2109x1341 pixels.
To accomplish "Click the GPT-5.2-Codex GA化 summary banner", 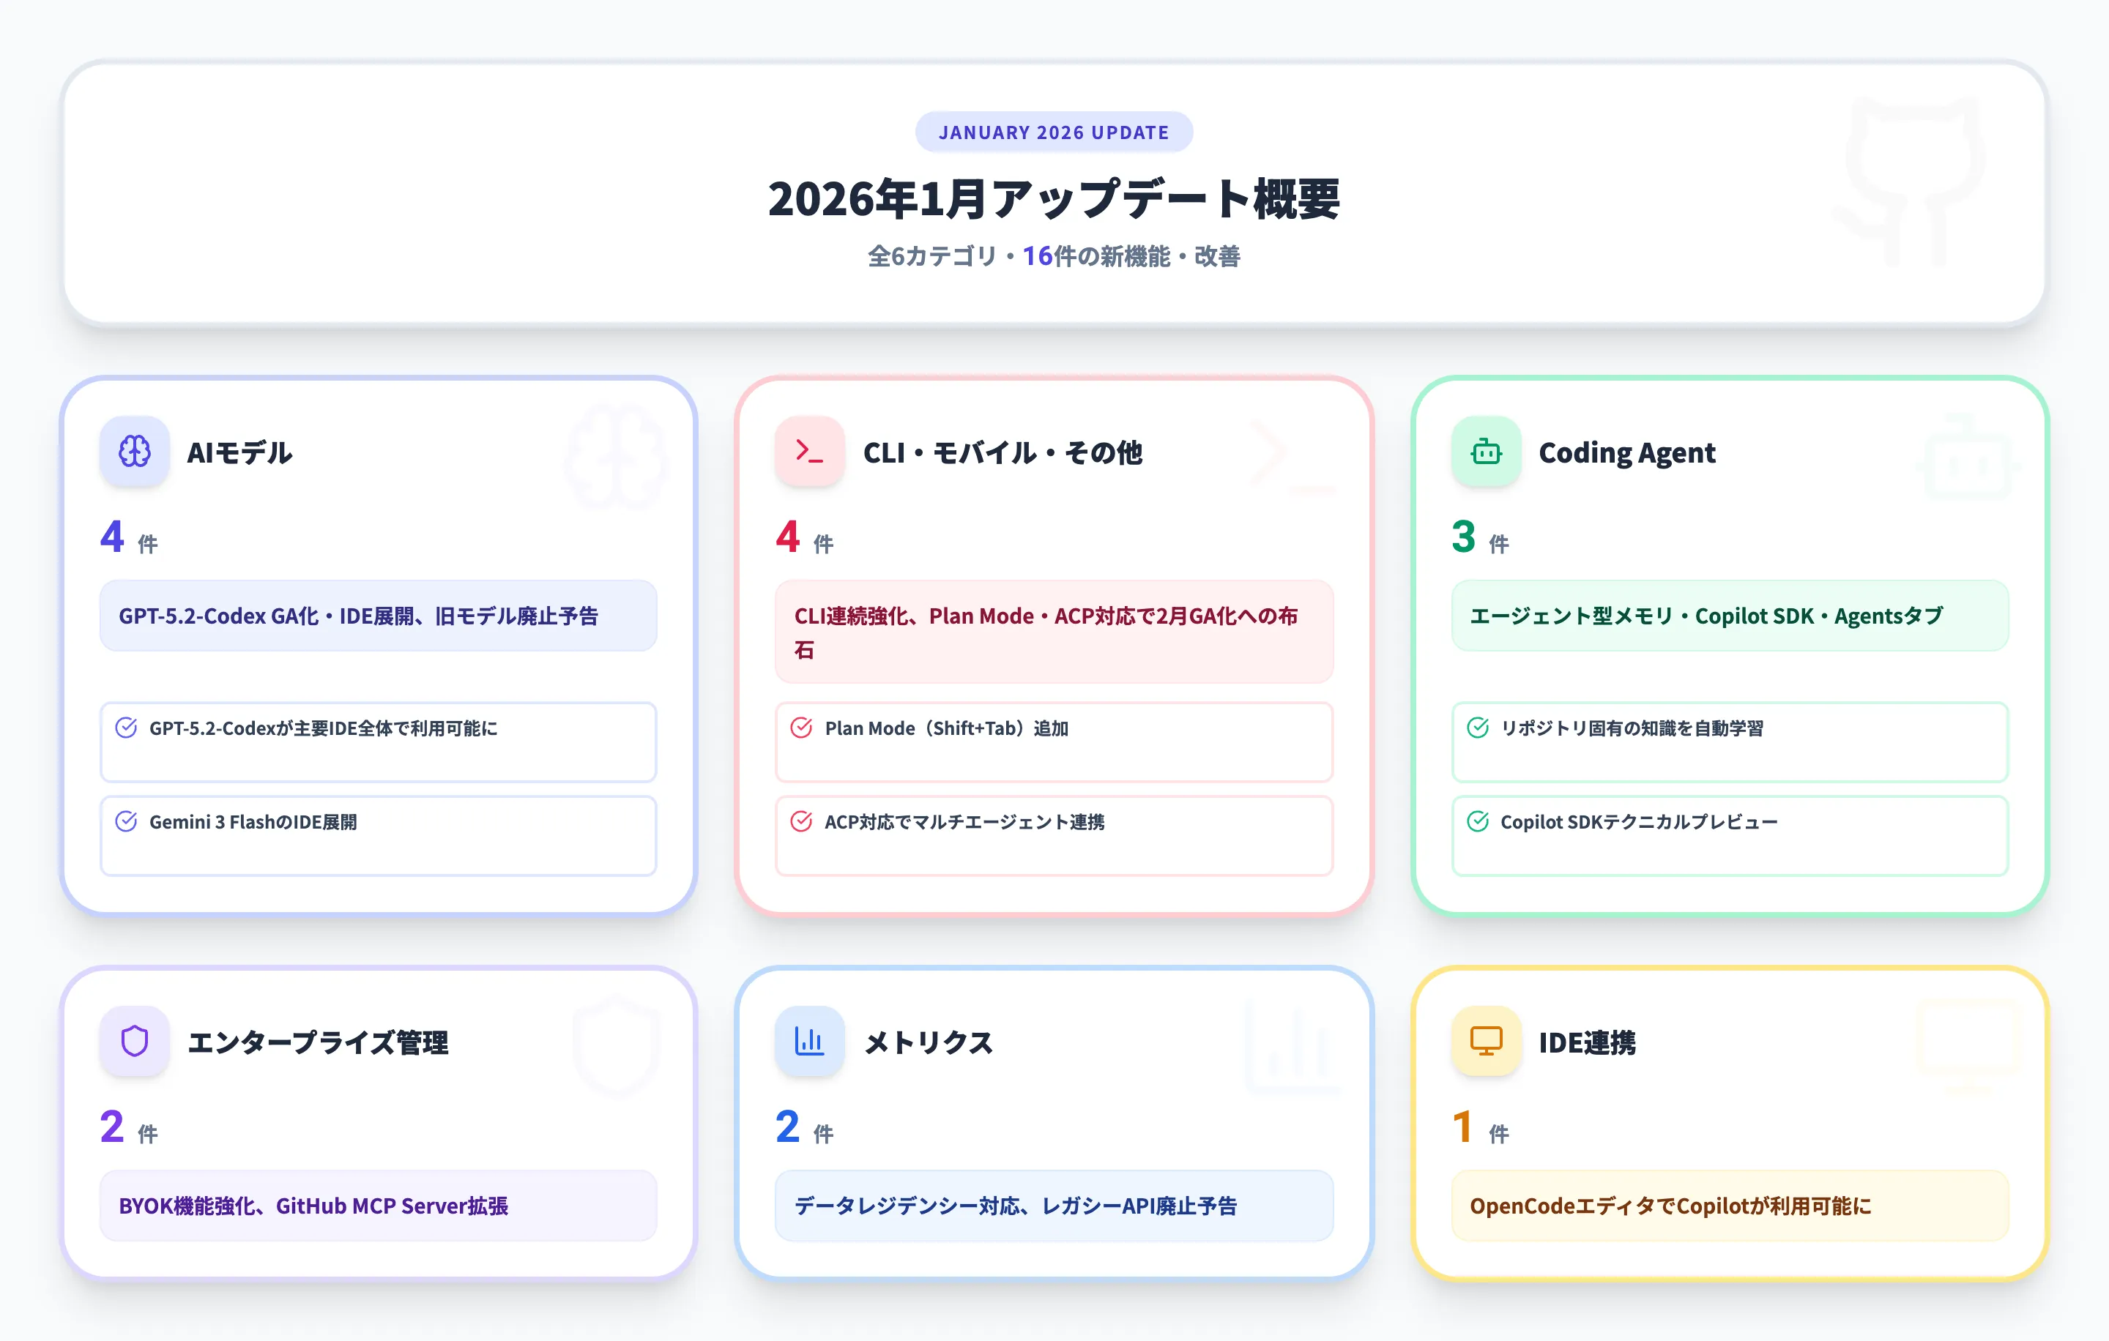I will 379,616.
